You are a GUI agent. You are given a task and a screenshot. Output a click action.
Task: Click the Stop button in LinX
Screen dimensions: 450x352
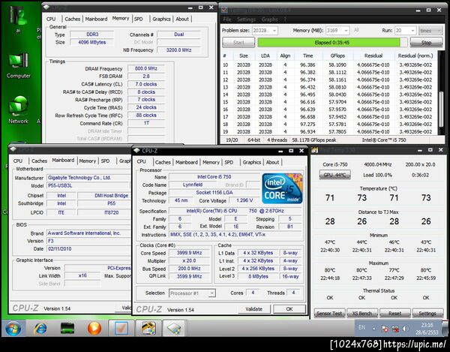click(426, 43)
